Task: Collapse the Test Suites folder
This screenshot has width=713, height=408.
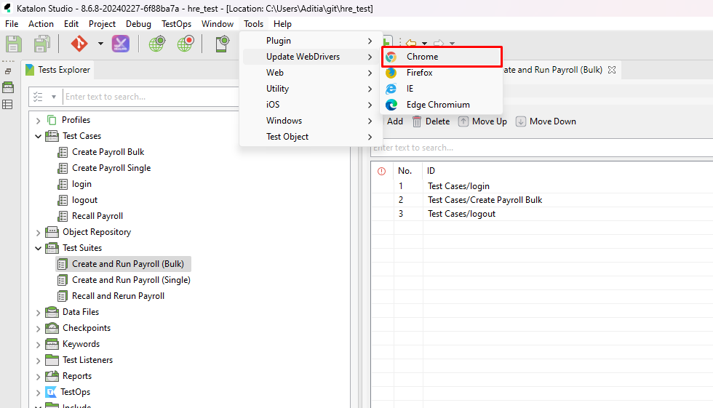Action: 38,249
